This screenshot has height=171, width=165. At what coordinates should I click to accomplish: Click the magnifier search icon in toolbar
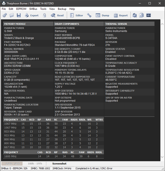[x=135, y=15]
